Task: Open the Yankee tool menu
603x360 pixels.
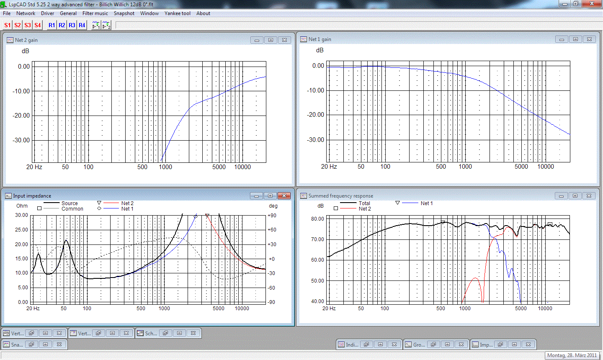Action: click(177, 13)
